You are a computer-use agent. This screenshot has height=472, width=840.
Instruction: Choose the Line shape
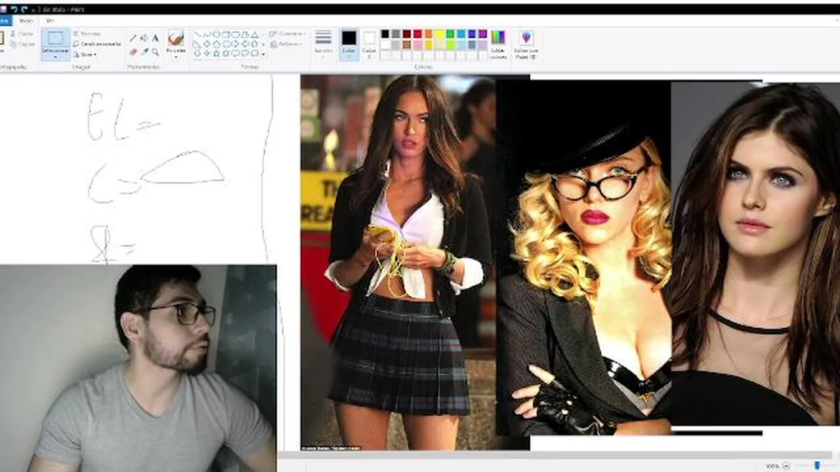pyautogui.click(x=197, y=34)
